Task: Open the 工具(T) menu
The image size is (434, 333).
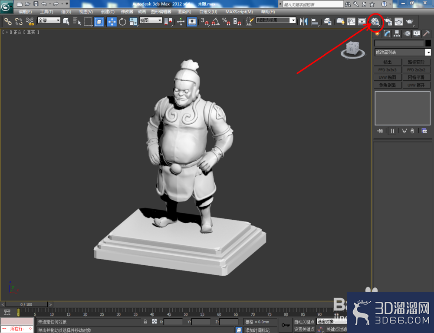Action: point(46,12)
